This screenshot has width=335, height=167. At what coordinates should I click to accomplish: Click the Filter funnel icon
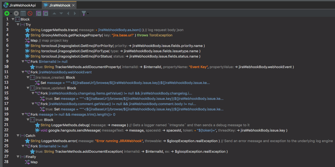coord(84,13)
